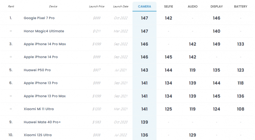This screenshot has width=255, height=140.
Task: Open Huawei Mate 40 Pro+ device page
Action: coord(42,122)
